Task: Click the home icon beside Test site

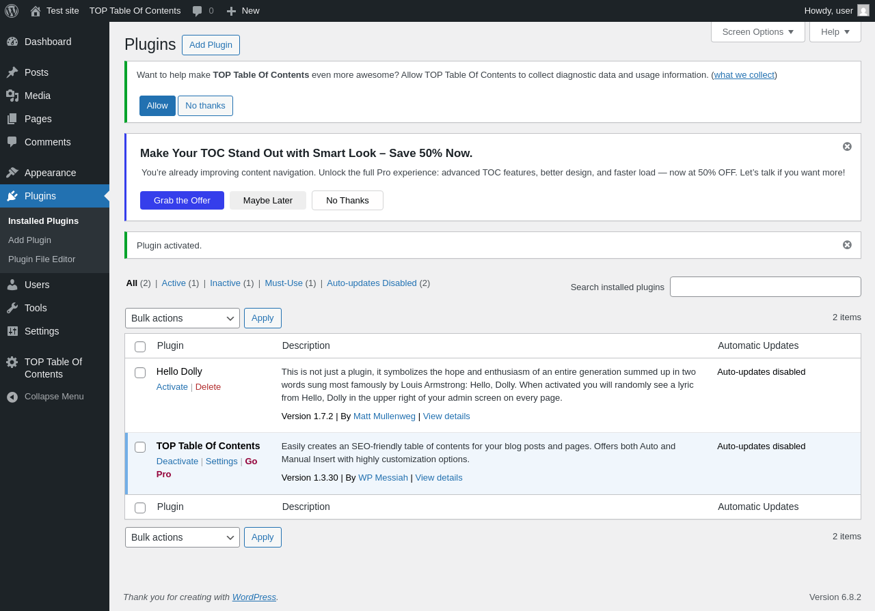Action: (x=36, y=11)
